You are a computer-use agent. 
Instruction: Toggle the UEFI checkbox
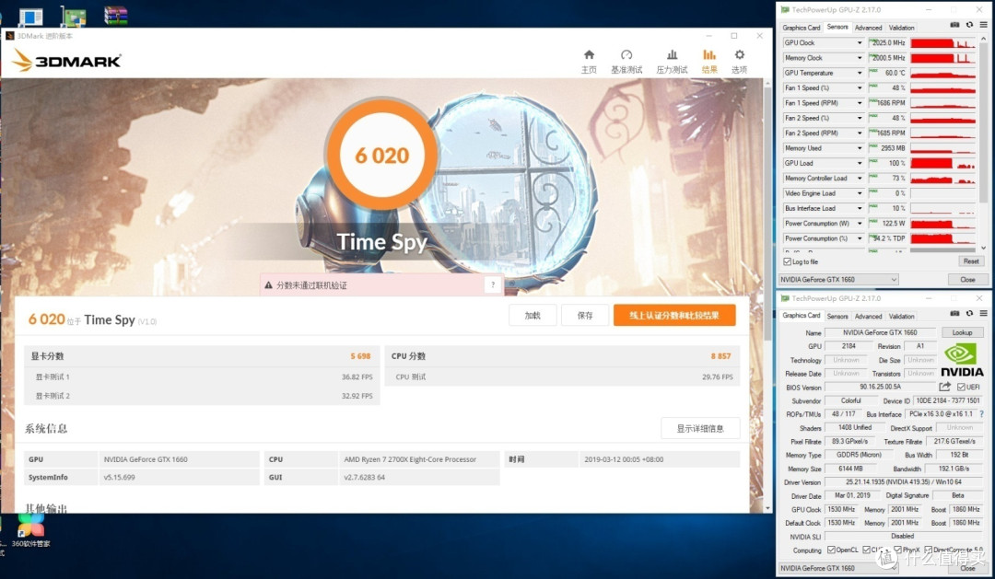[961, 387]
